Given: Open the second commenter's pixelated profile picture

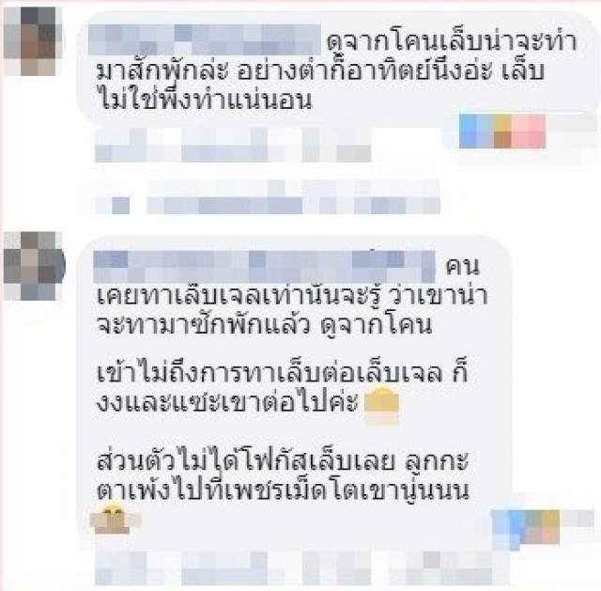Looking at the screenshot, I should coord(34,266).
